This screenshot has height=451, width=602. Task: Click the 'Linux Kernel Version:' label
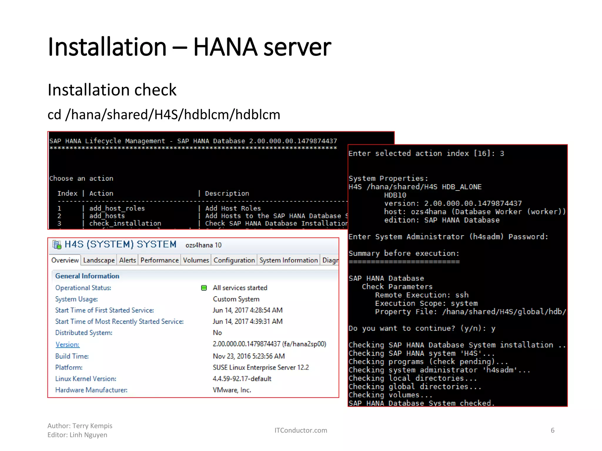86,378
